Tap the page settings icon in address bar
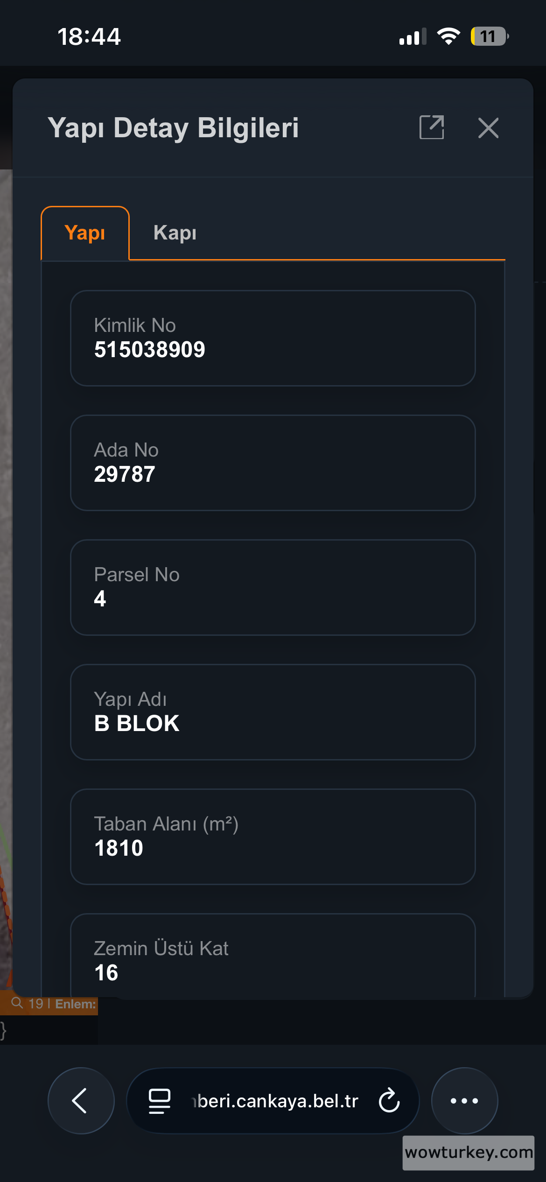 point(160,1100)
